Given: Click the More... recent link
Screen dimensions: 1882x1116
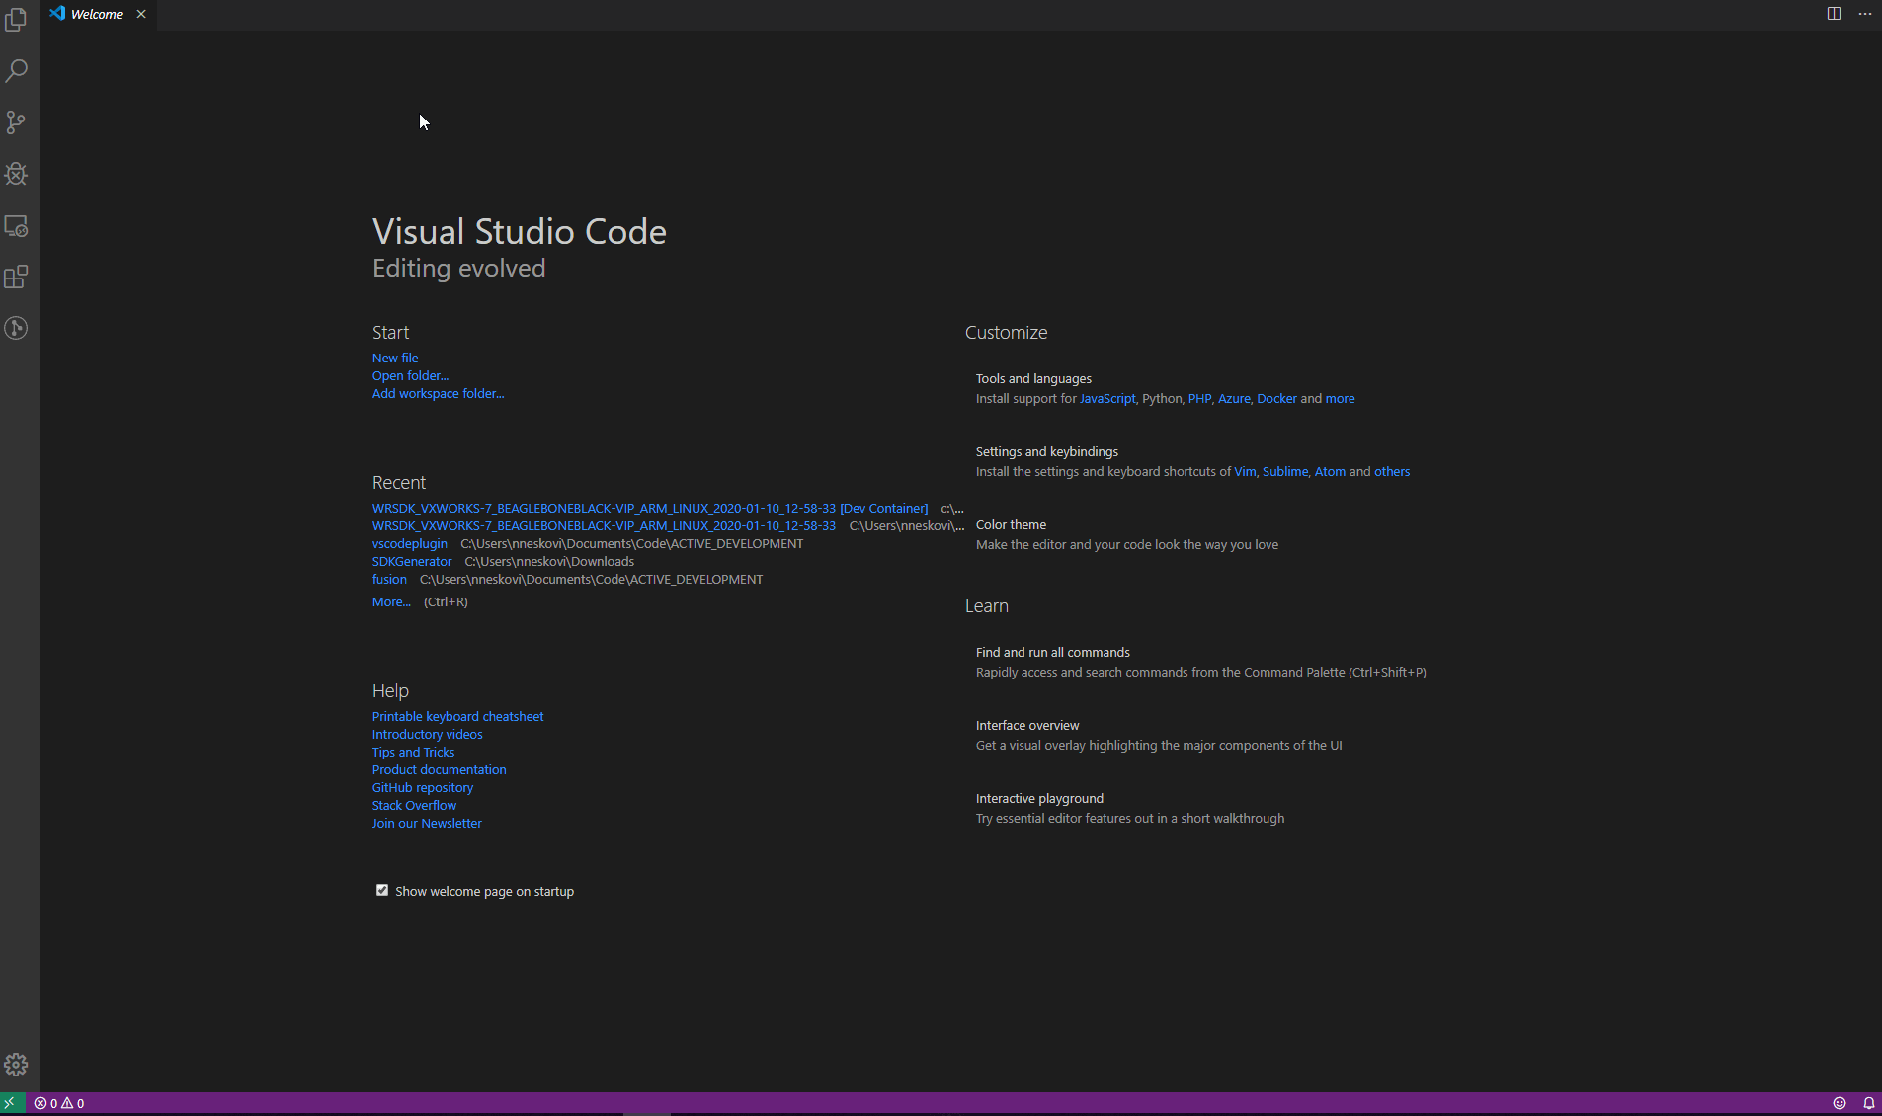Looking at the screenshot, I should pos(391,601).
